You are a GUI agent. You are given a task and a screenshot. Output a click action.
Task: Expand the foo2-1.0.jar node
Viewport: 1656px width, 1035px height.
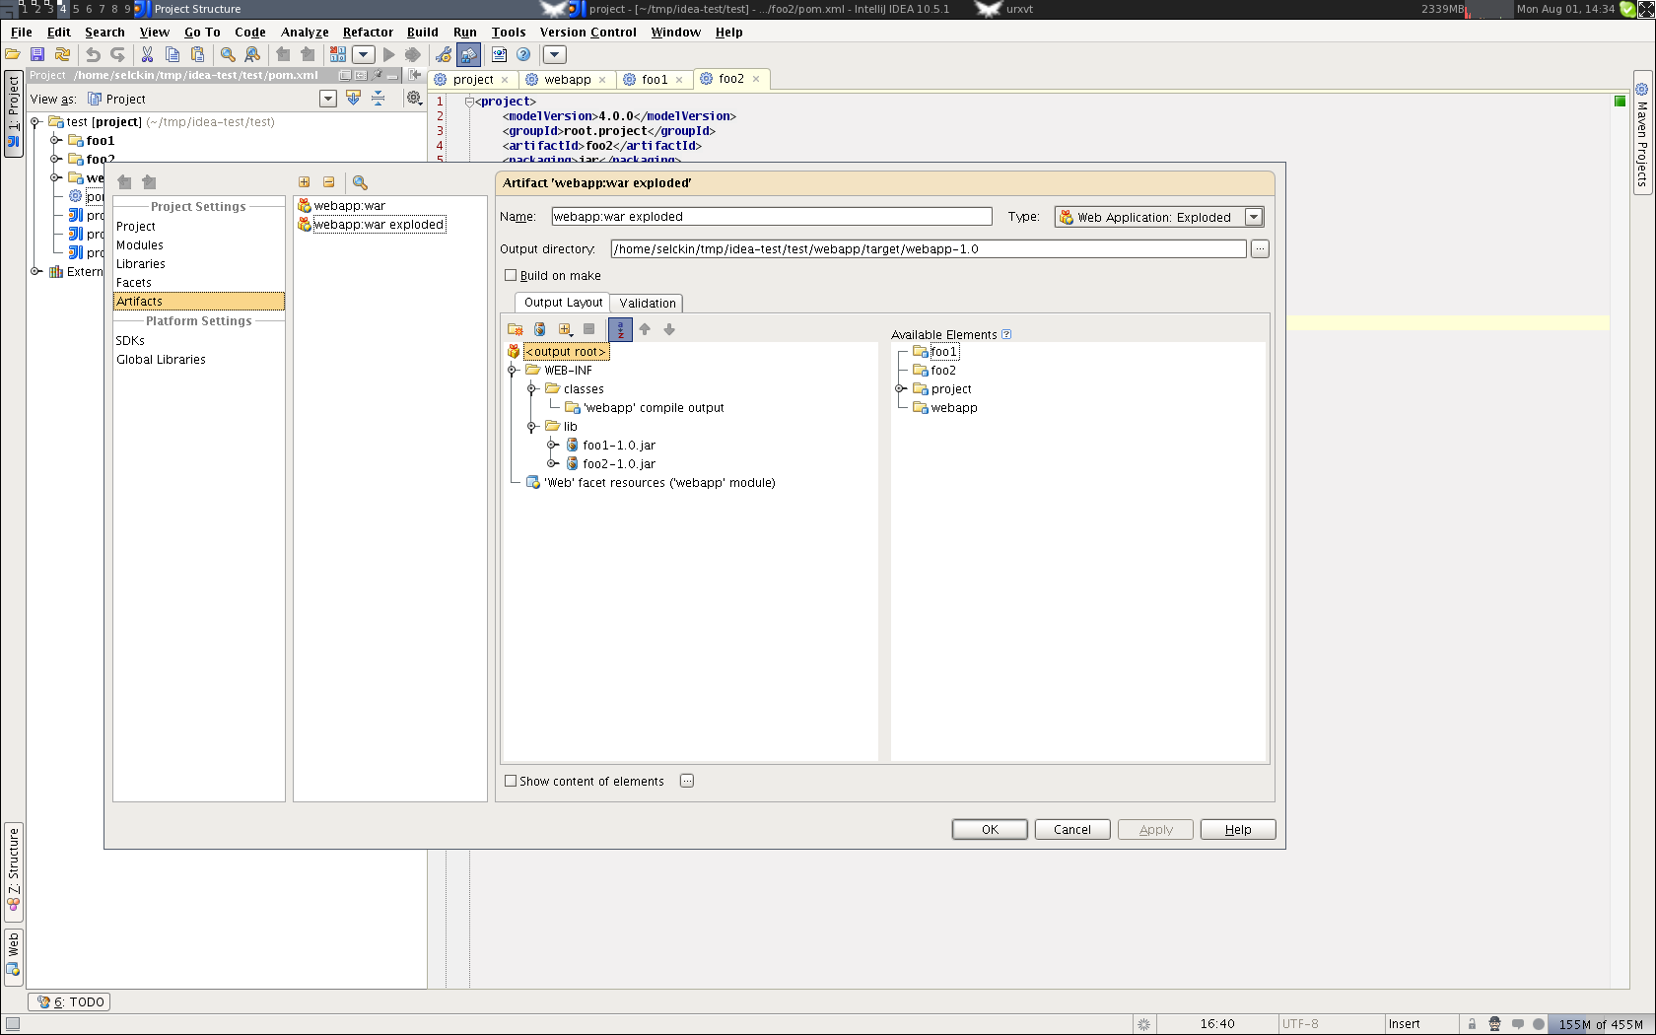[x=552, y=464]
